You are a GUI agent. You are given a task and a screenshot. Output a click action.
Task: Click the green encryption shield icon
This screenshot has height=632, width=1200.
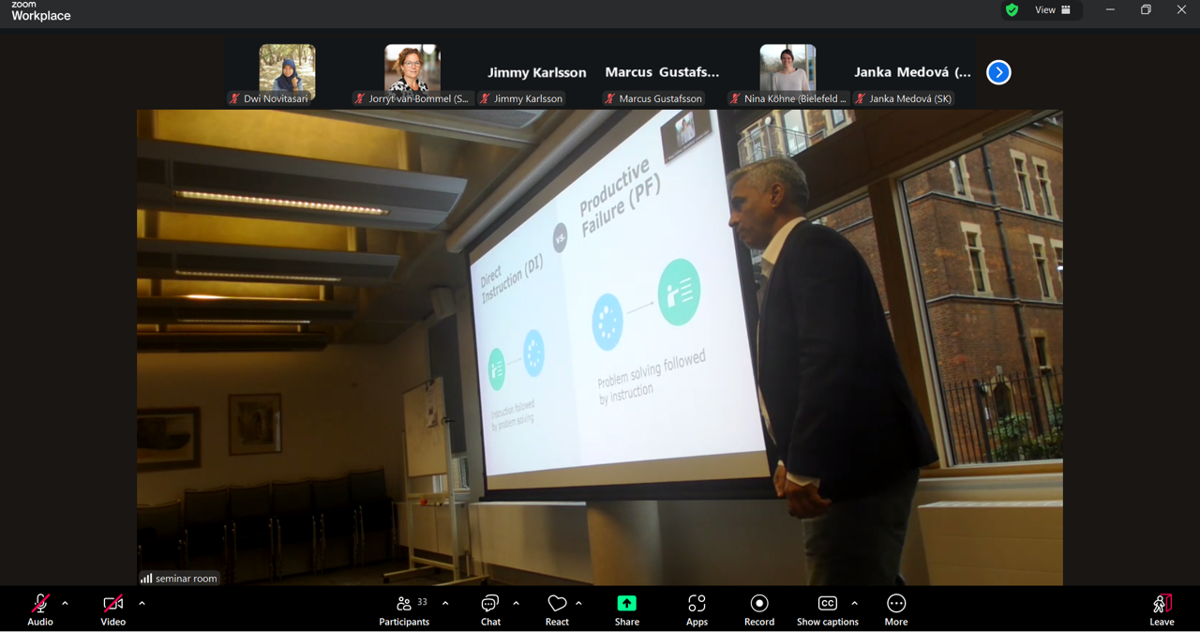tap(1012, 10)
